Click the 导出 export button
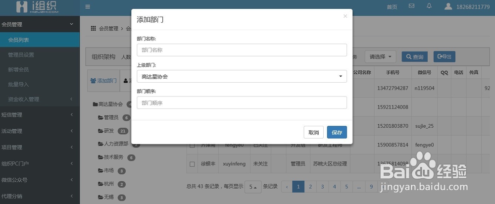The width and height of the screenshot is (495, 204). tap(444, 56)
